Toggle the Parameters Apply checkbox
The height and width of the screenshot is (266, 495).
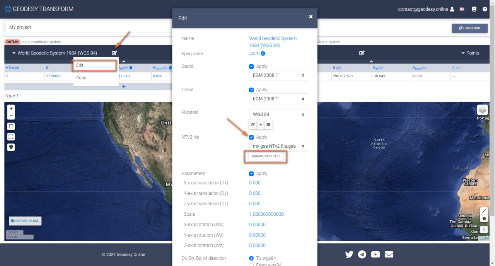pos(252,174)
